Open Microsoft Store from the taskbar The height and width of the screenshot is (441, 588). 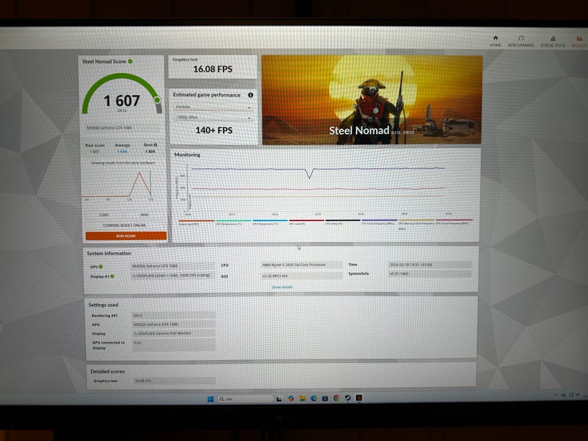[325, 398]
